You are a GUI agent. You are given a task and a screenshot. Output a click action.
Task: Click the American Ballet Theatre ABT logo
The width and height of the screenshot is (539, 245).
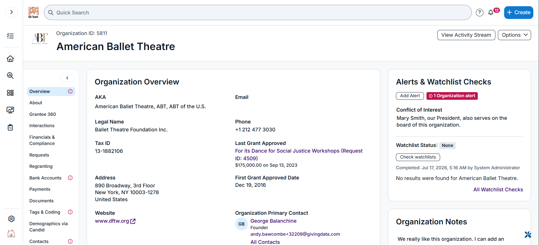pos(40,38)
